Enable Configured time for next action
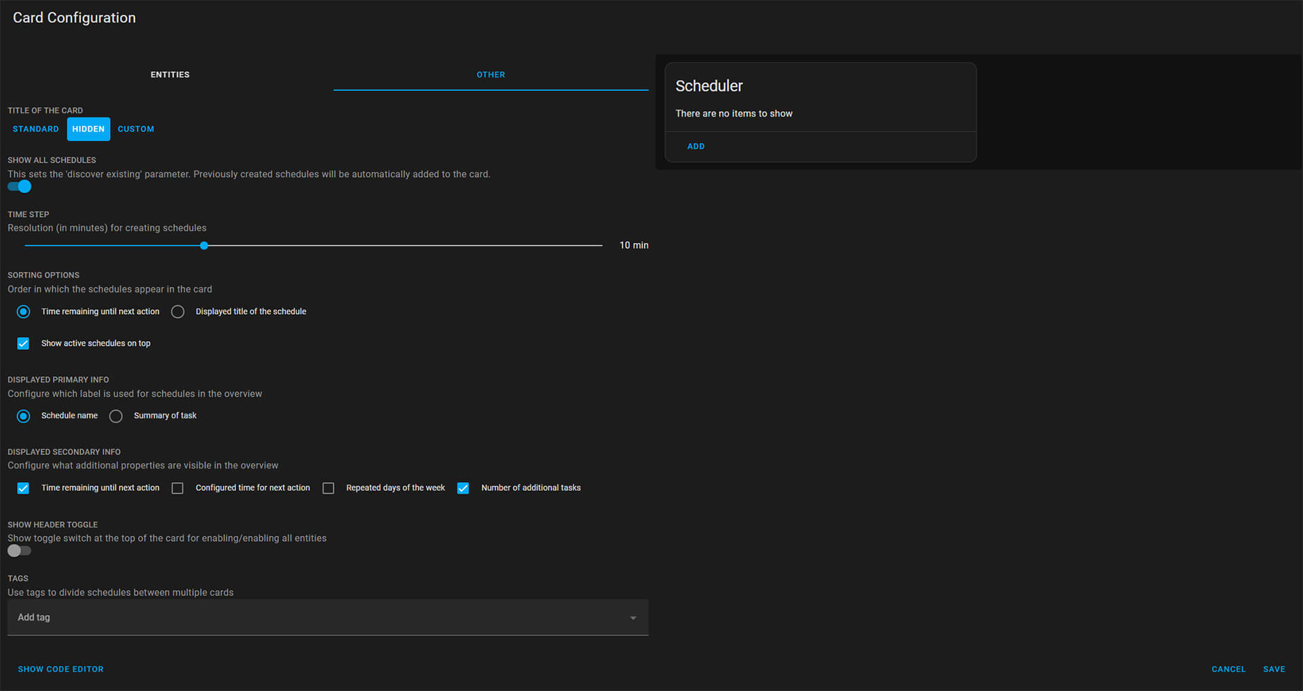Image resolution: width=1303 pixels, height=691 pixels. click(x=178, y=488)
